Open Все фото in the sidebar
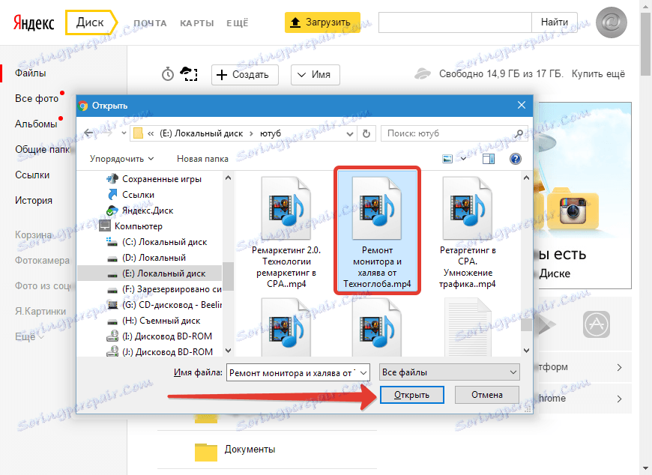Screen dimensions: 652x475 coord(37,98)
